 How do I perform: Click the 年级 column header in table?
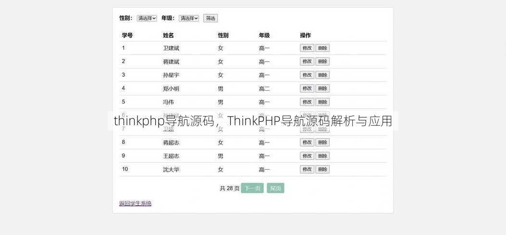(x=264, y=35)
